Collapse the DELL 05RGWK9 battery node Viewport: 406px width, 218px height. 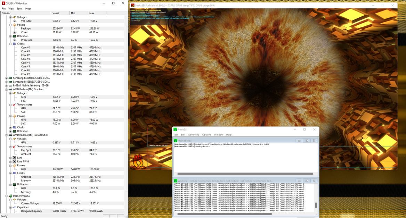[x=7, y=196]
